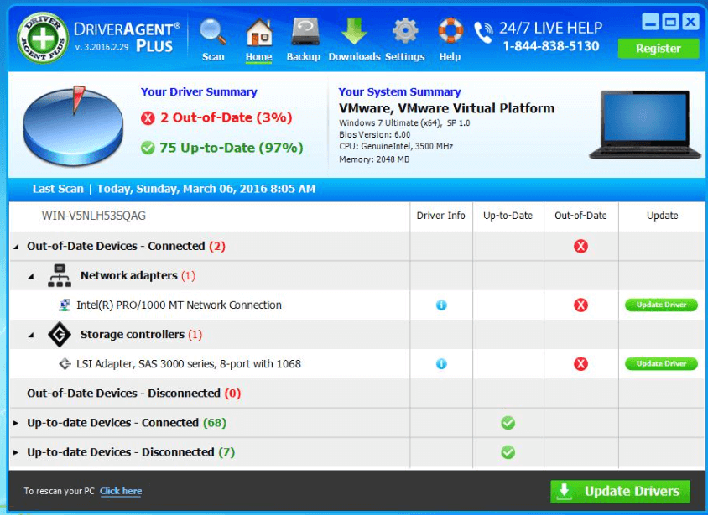Select LSI Adapter, SAS 3000 series row
The height and width of the screenshot is (516, 708).
pos(357,364)
